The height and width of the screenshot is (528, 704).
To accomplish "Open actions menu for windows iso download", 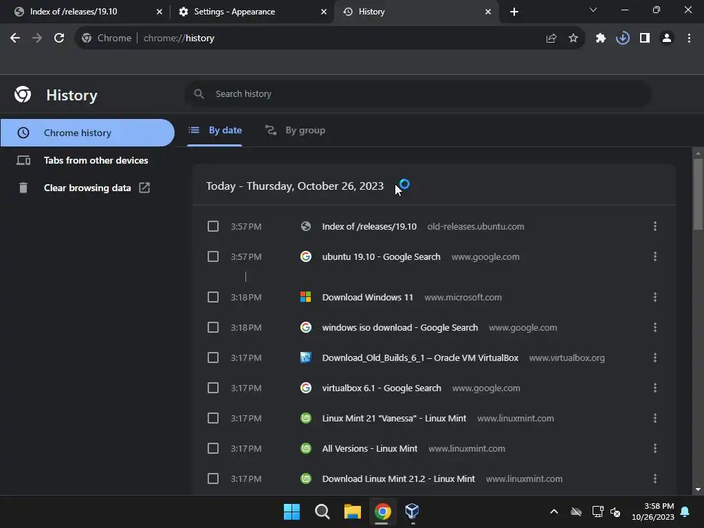I will [x=655, y=327].
